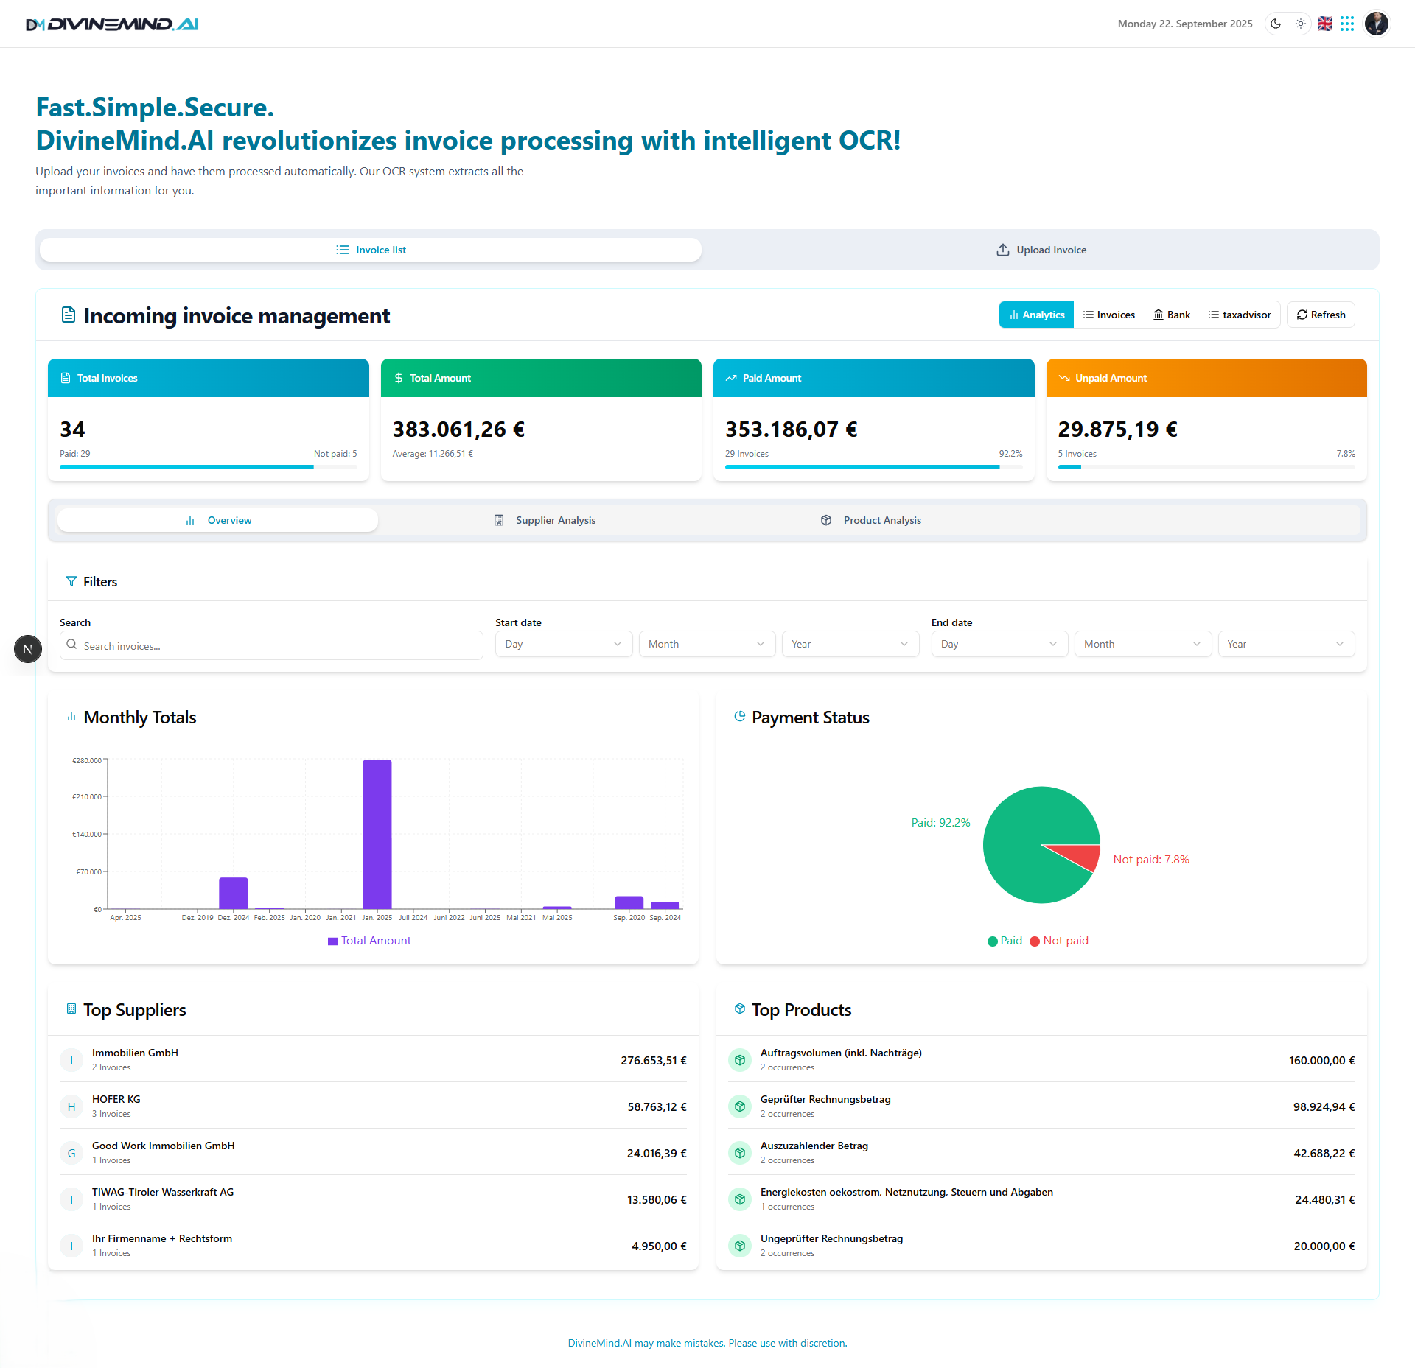1415x1368 pixels.
Task: Open the apps grid menu icon
Action: click(1347, 24)
